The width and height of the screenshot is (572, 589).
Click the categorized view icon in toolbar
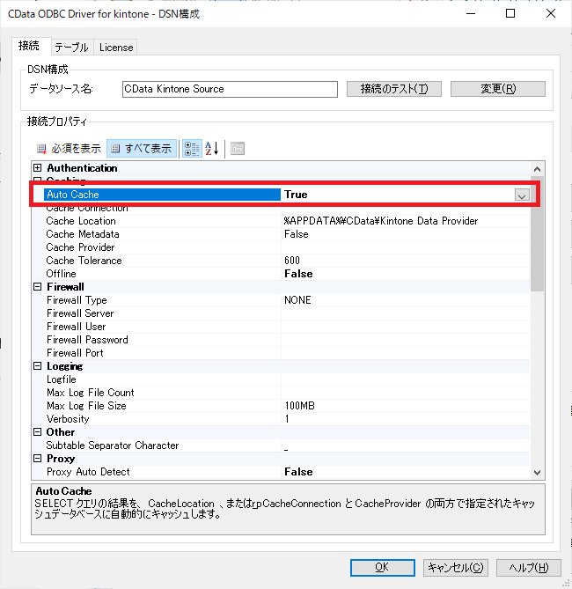(x=192, y=149)
